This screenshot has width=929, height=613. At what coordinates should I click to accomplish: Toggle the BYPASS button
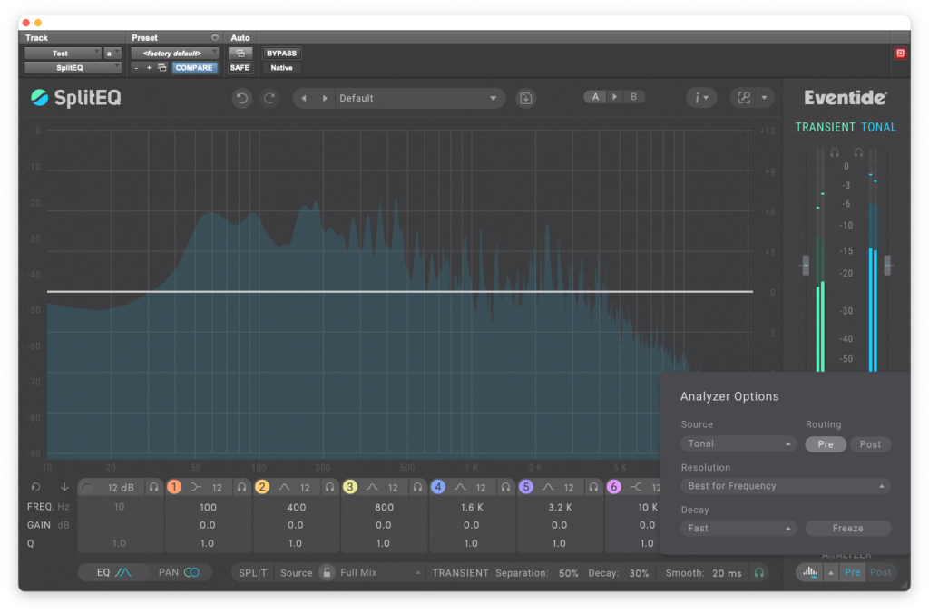tap(281, 54)
